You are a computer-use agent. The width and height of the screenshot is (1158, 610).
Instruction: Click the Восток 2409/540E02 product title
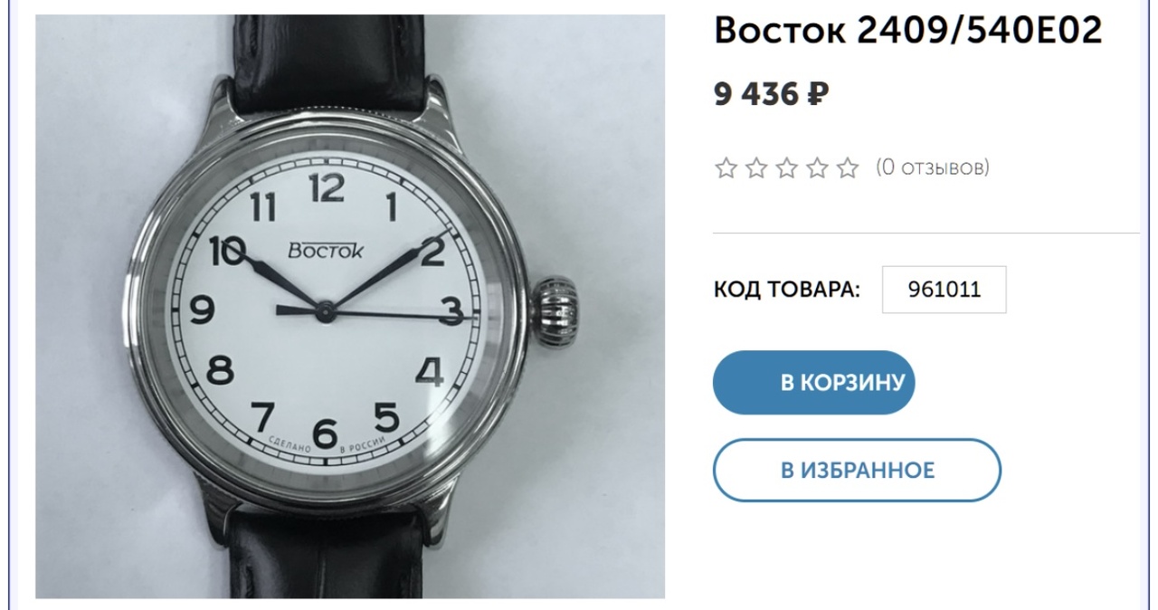tap(908, 30)
